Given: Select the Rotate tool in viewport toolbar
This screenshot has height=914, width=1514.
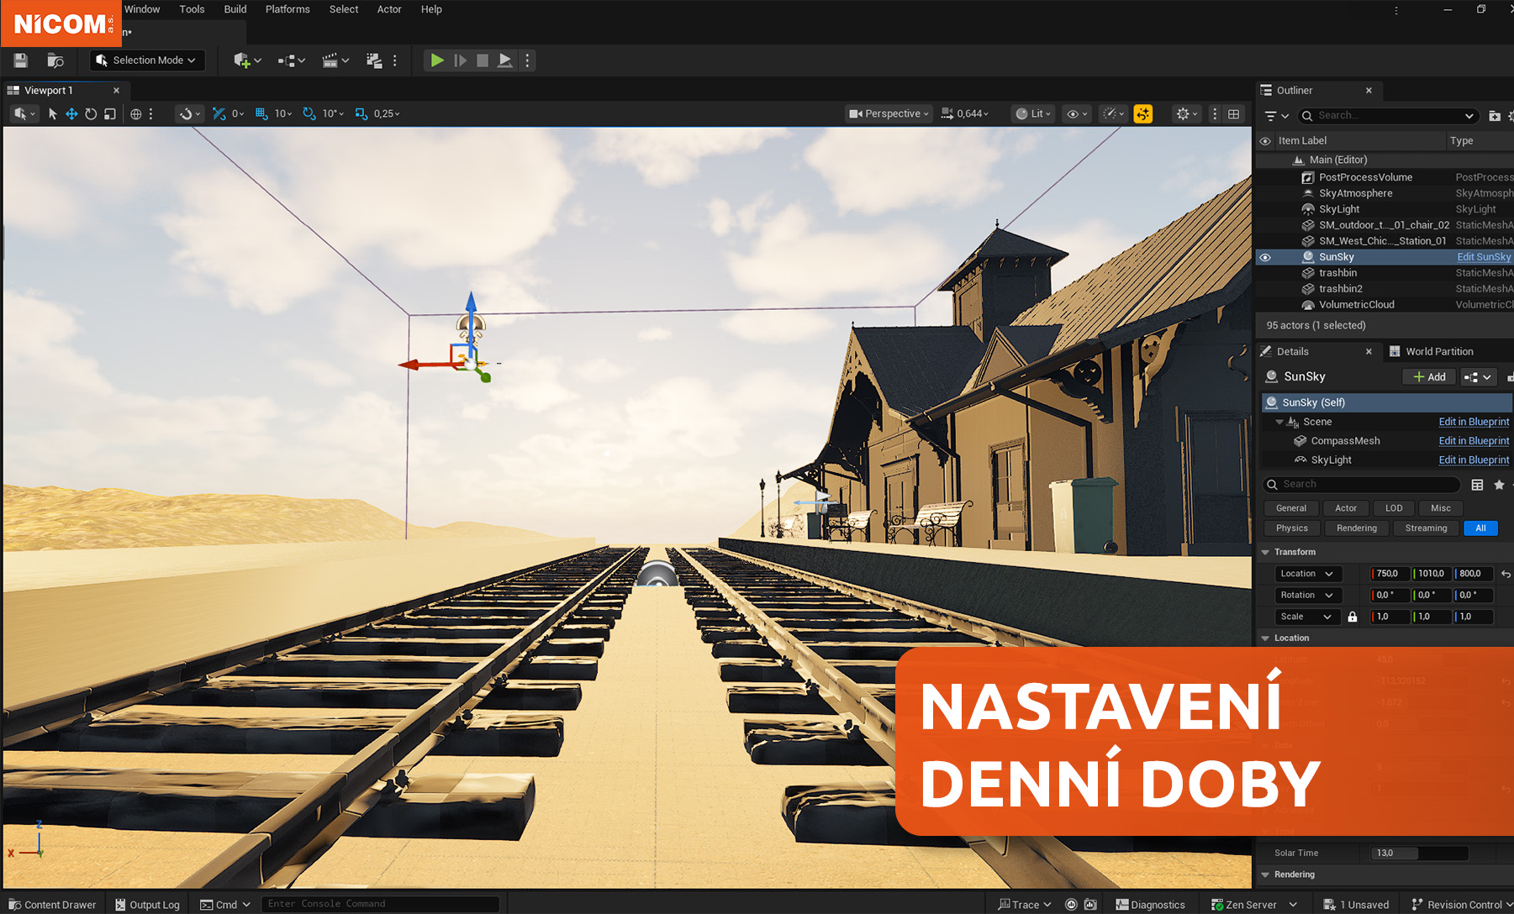Looking at the screenshot, I should 91,114.
